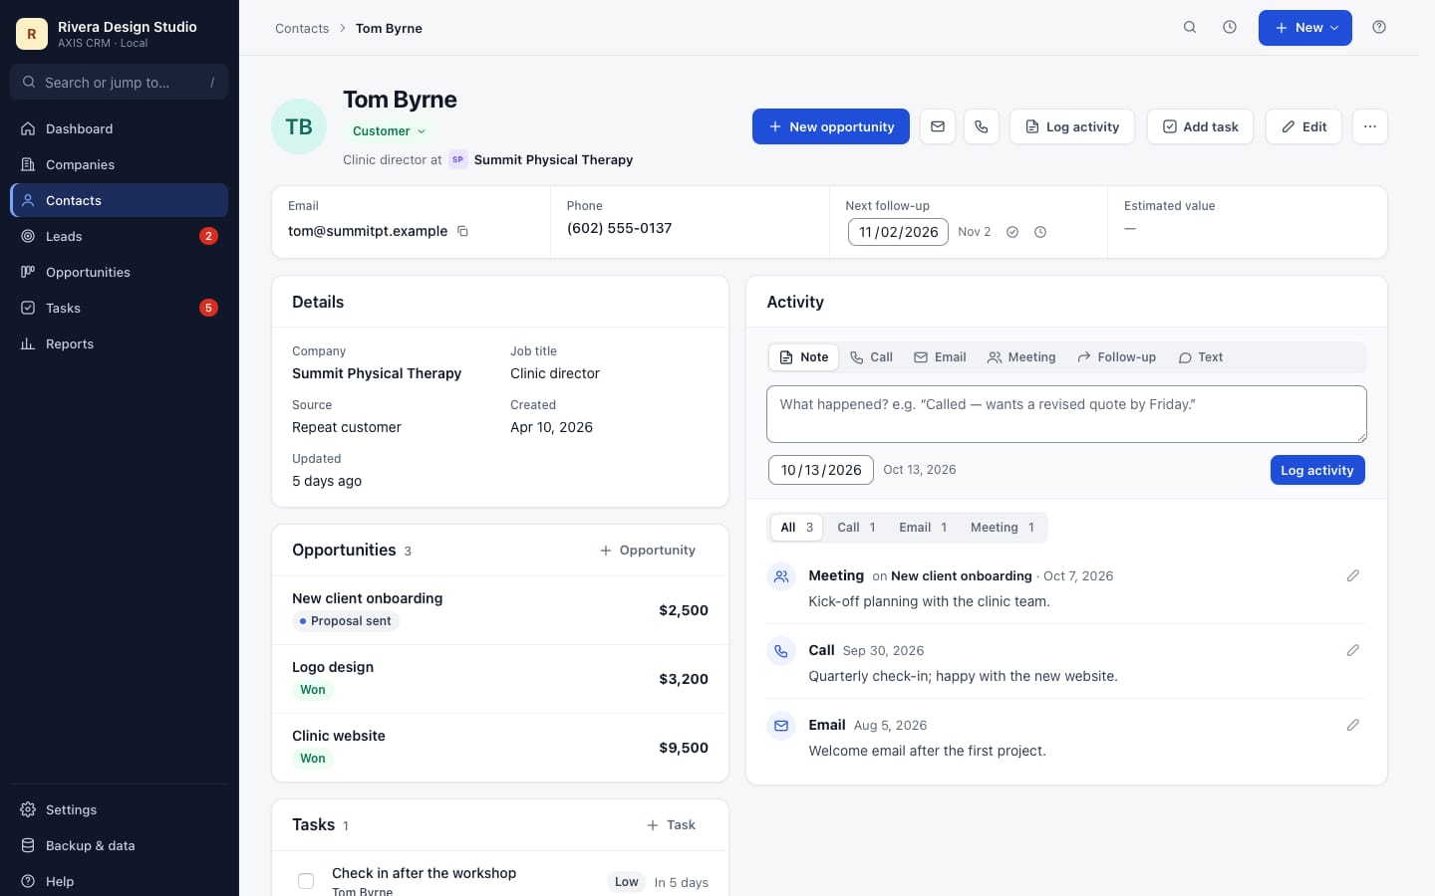Copy the email address icon

click(x=462, y=231)
